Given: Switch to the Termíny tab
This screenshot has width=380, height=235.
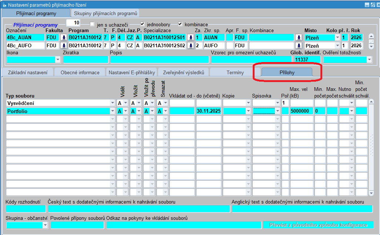Looking at the screenshot, I should pyautogui.click(x=235, y=72).
